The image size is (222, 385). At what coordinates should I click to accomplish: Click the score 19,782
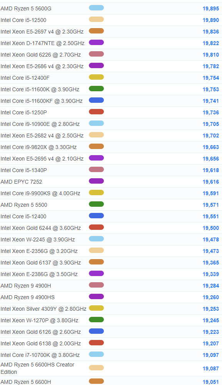(211, 66)
